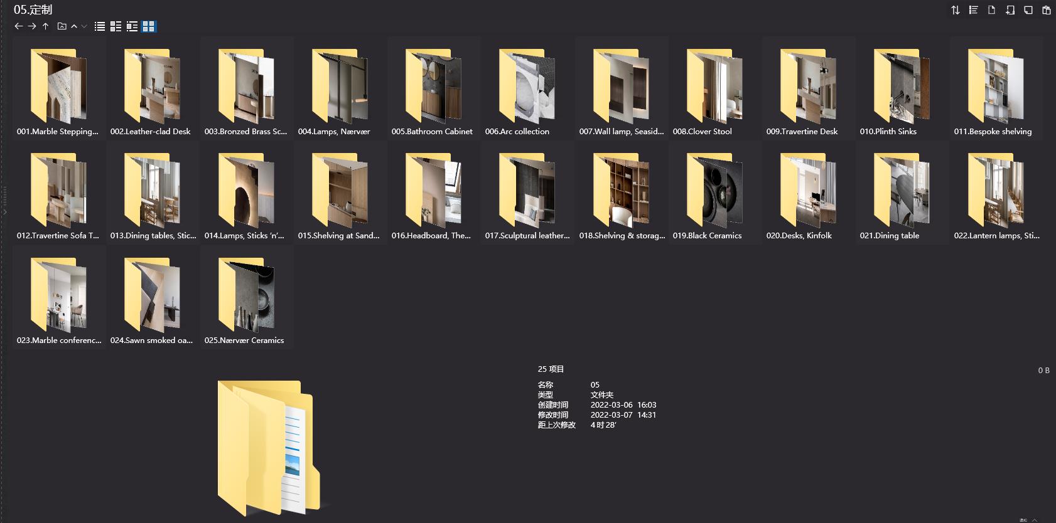
Task: Go forward with the right arrow
Action: [x=32, y=26]
